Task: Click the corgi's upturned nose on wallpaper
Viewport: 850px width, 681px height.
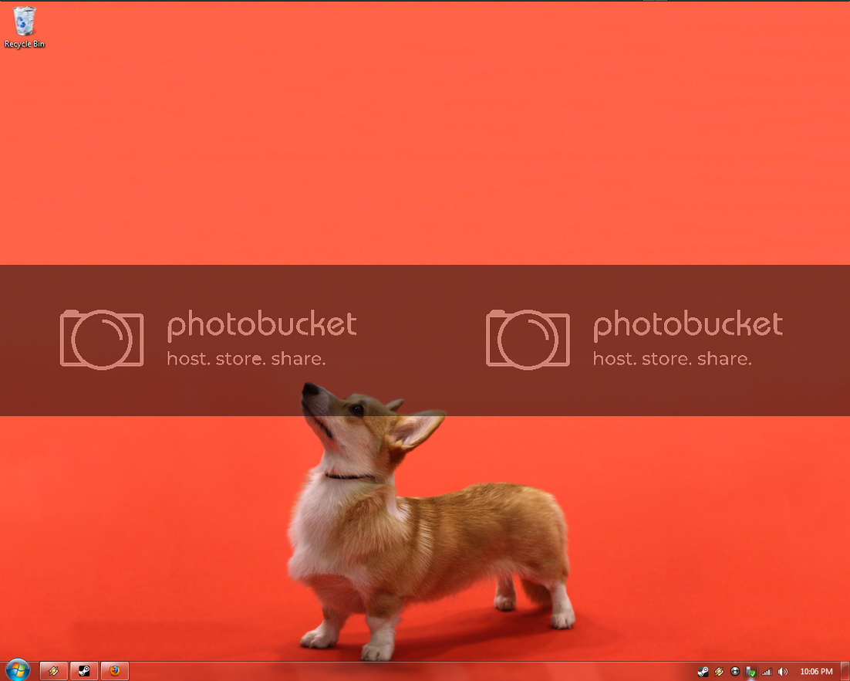Action: click(310, 388)
